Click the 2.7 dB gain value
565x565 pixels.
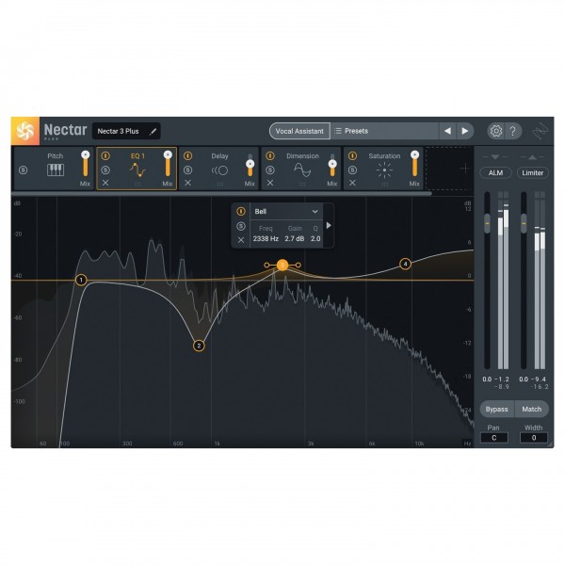295,238
